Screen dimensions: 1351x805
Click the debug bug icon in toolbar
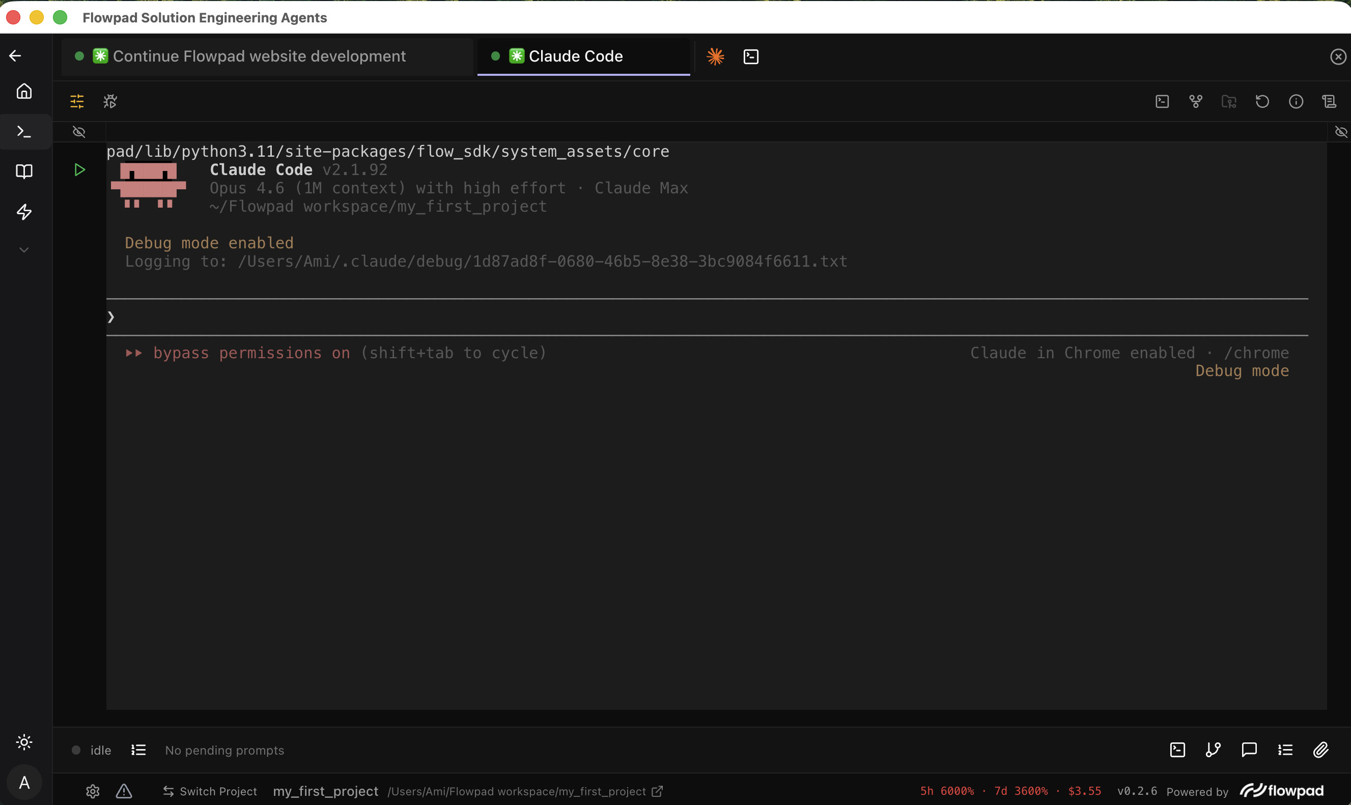pyautogui.click(x=110, y=101)
